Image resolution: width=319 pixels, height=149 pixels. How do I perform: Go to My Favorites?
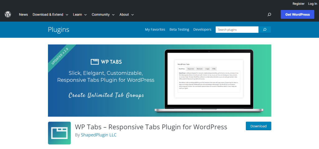click(x=155, y=30)
